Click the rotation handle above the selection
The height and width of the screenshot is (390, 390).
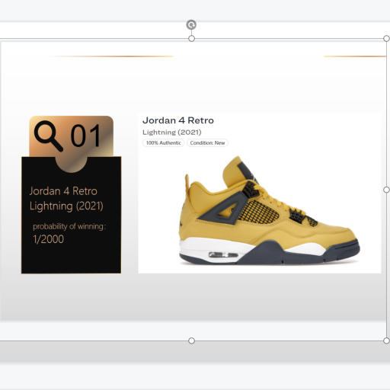pyautogui.click(x=191, y=25)
